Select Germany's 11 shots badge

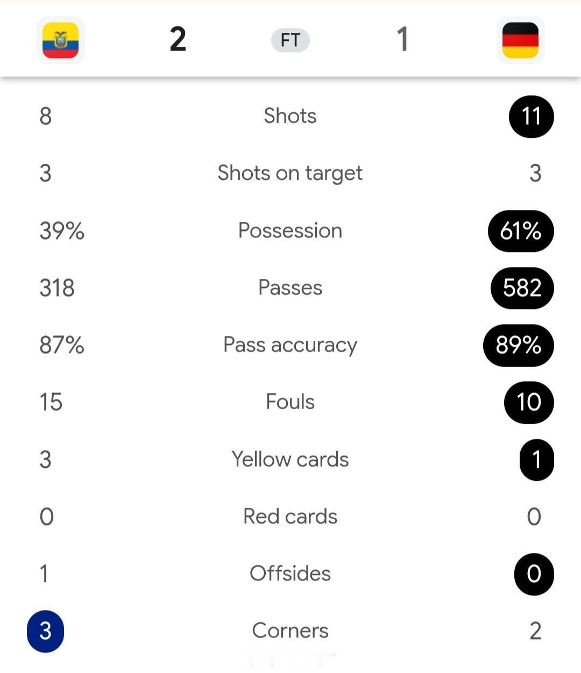coord(531,116)
